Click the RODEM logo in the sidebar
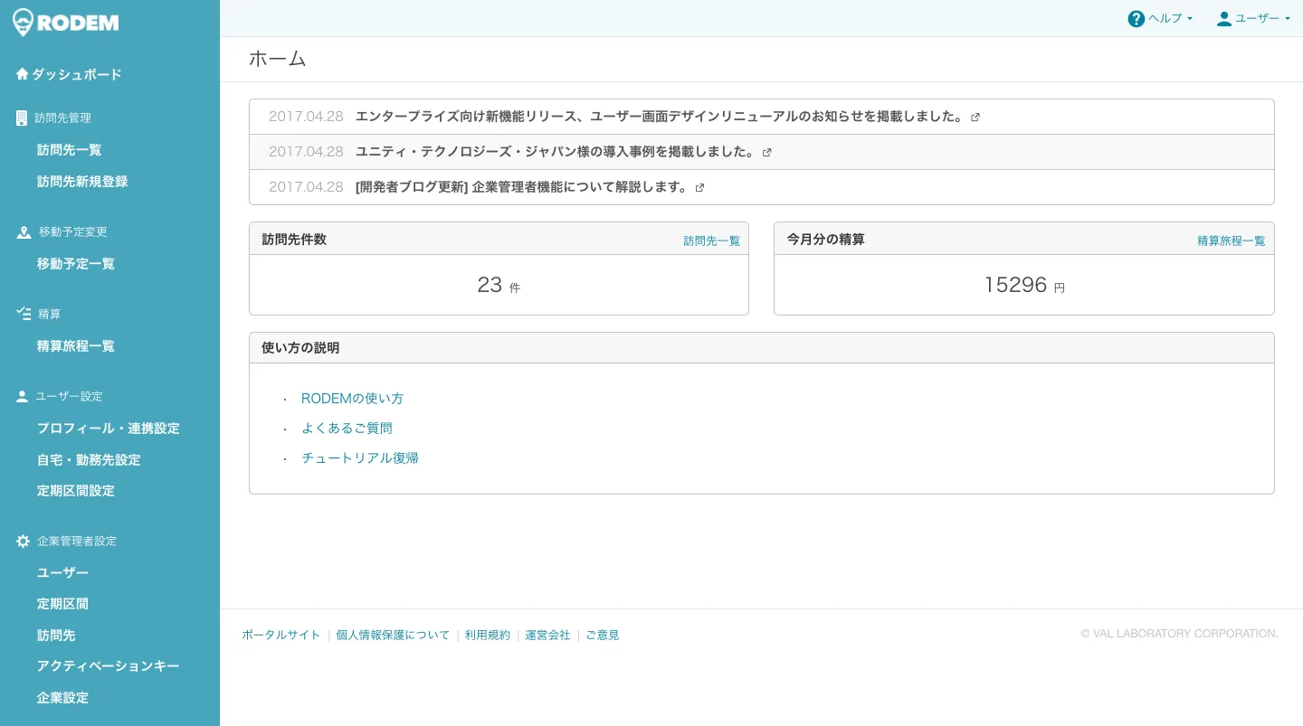Screen dimensions: 1303x726 pos(65,23)
